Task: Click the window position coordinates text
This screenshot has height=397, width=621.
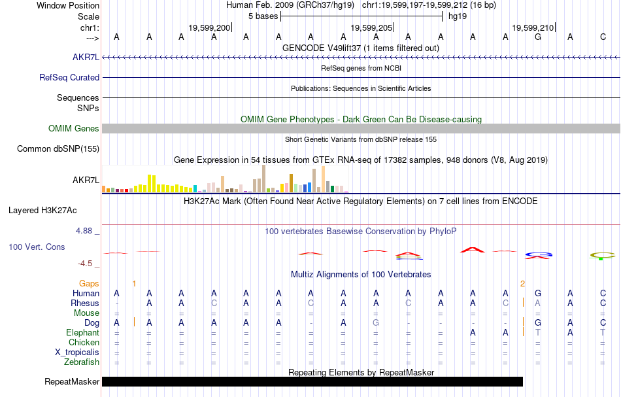Action: pyautogui.click(x=429, y=5)
